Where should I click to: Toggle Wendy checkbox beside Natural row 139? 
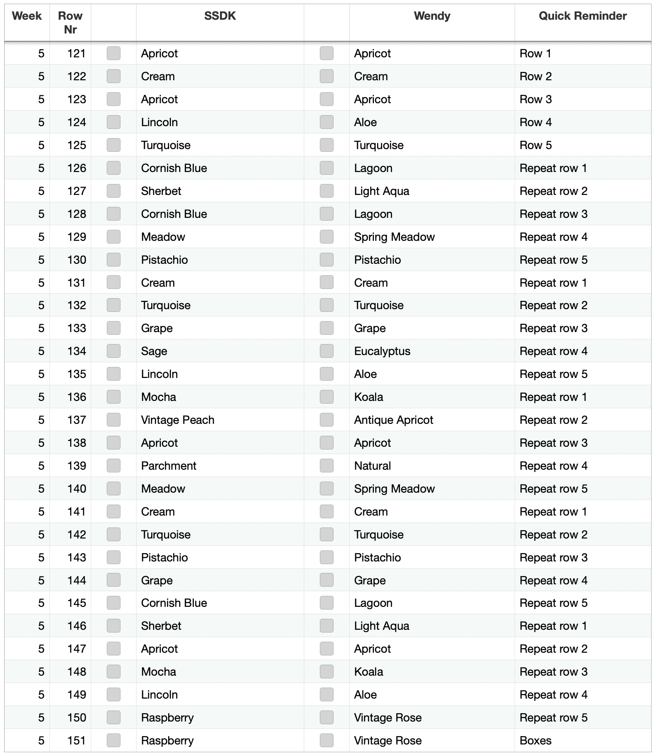tap(327, 466)
